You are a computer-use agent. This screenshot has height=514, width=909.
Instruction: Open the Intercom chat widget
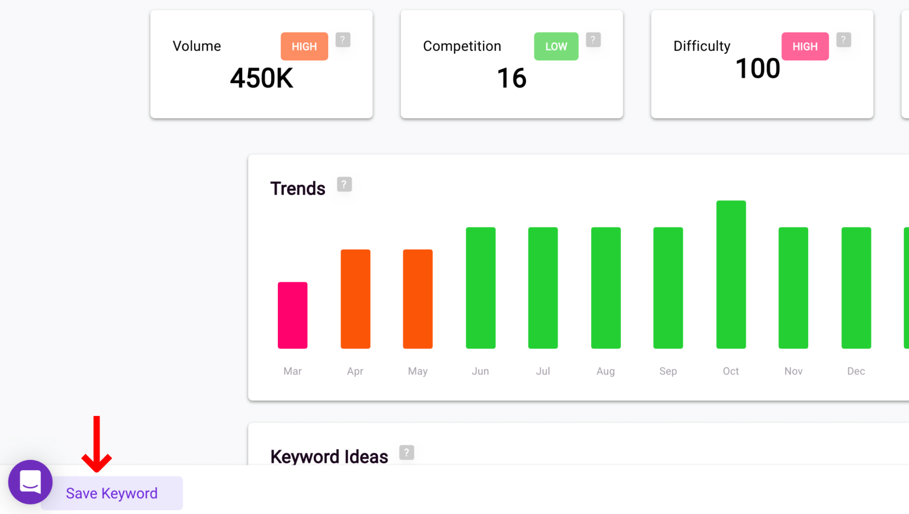pyautogui.click(x=30, y=482)
